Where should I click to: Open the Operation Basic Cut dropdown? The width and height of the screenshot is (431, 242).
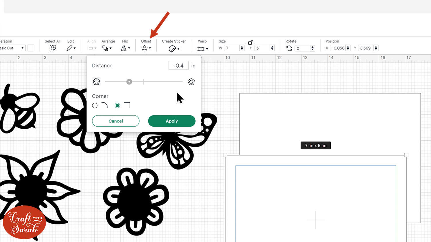coord(12,48)
